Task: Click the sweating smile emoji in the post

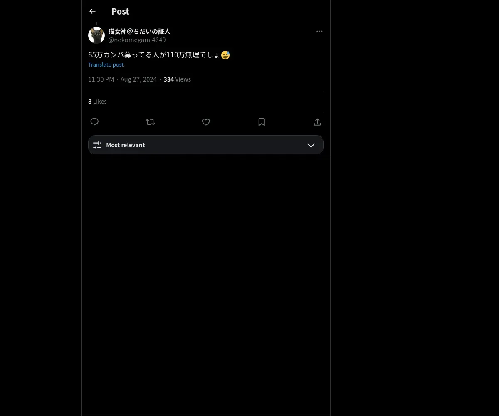Action: point(225,55)
